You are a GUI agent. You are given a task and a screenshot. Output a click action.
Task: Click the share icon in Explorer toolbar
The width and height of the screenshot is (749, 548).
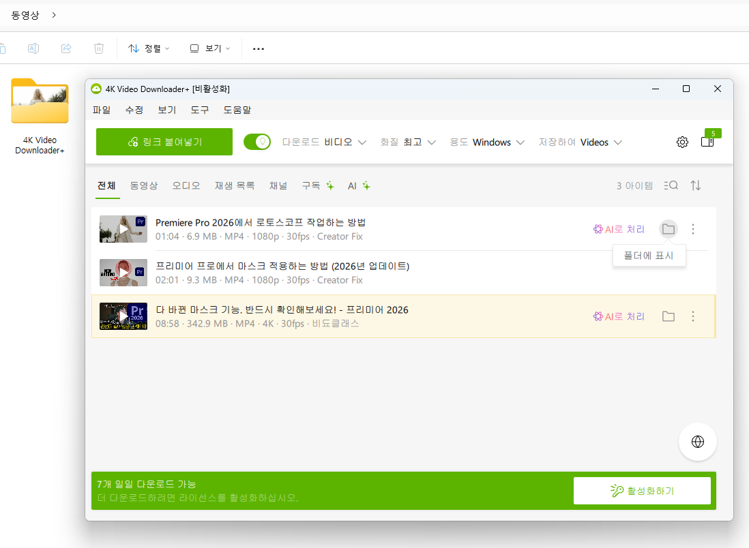coord(66,48)
